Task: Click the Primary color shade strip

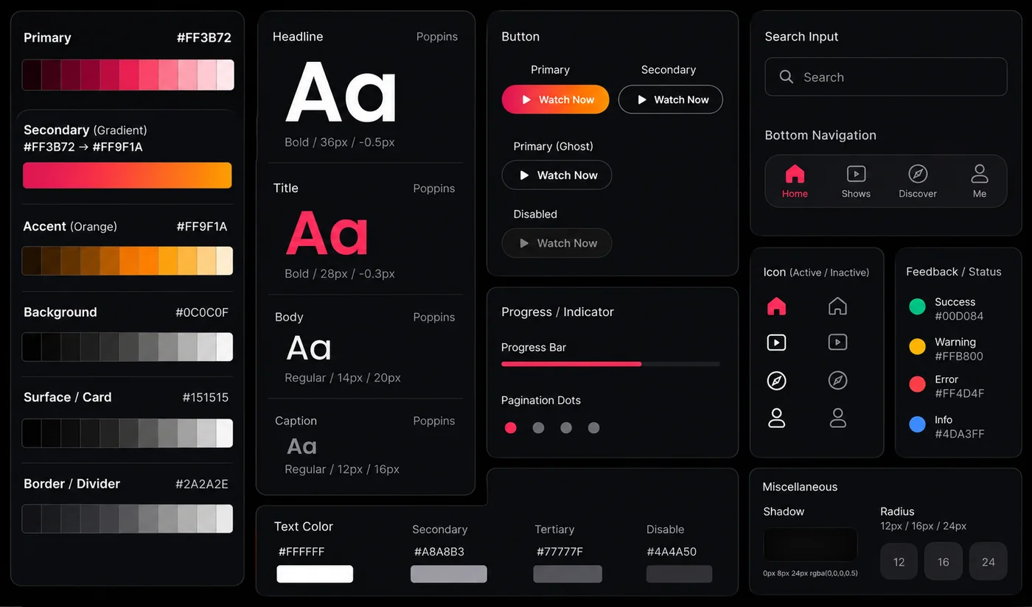Action: tap(128, 75)
